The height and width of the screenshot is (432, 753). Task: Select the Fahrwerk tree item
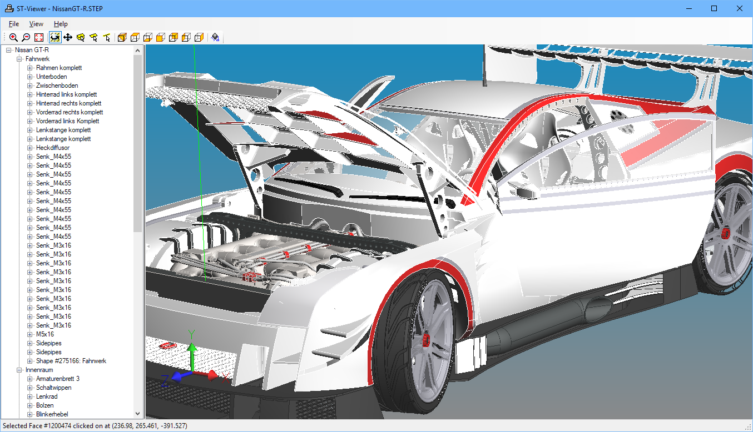[38, 59]
